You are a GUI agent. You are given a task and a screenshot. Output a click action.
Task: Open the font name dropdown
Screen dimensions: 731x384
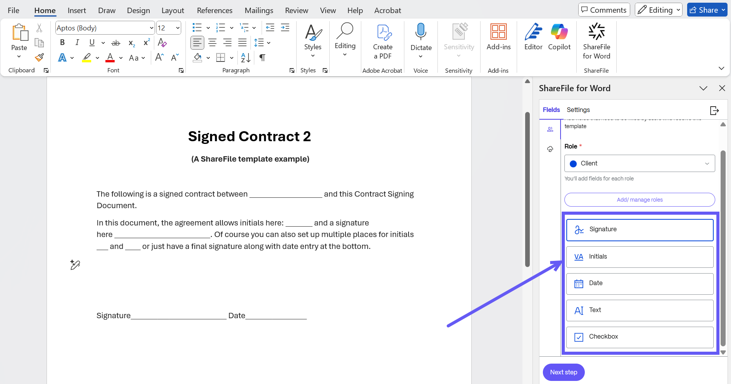pos(151,28)
